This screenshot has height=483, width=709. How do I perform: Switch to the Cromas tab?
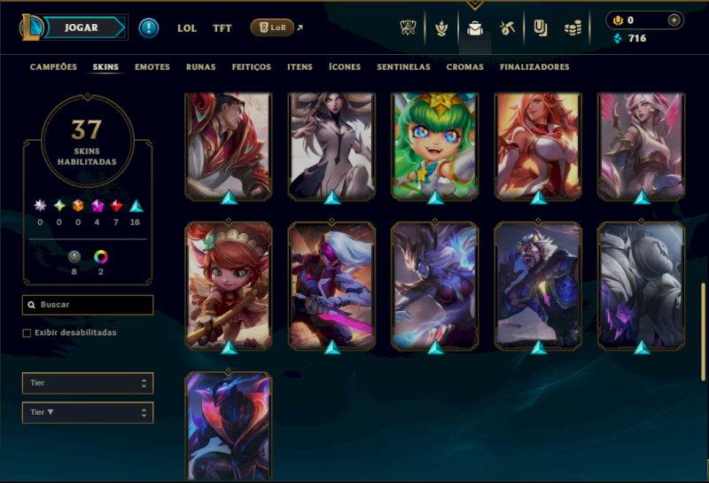click(x=464, y=67)
